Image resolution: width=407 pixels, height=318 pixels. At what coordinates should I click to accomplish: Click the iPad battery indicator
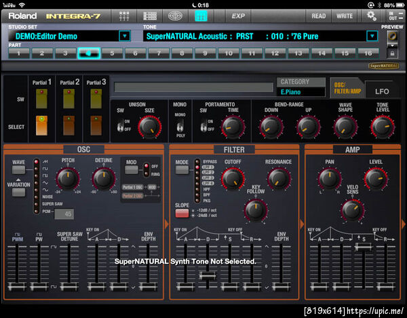click(x=400, y=5)
